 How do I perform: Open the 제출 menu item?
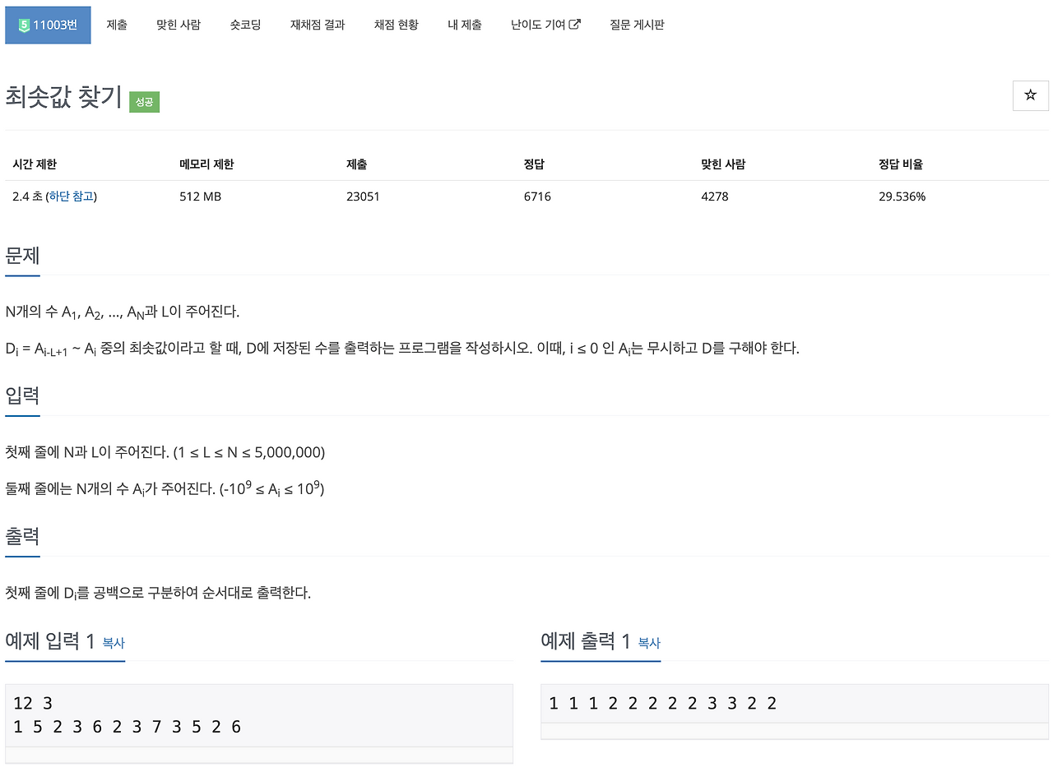pos(116,25)
